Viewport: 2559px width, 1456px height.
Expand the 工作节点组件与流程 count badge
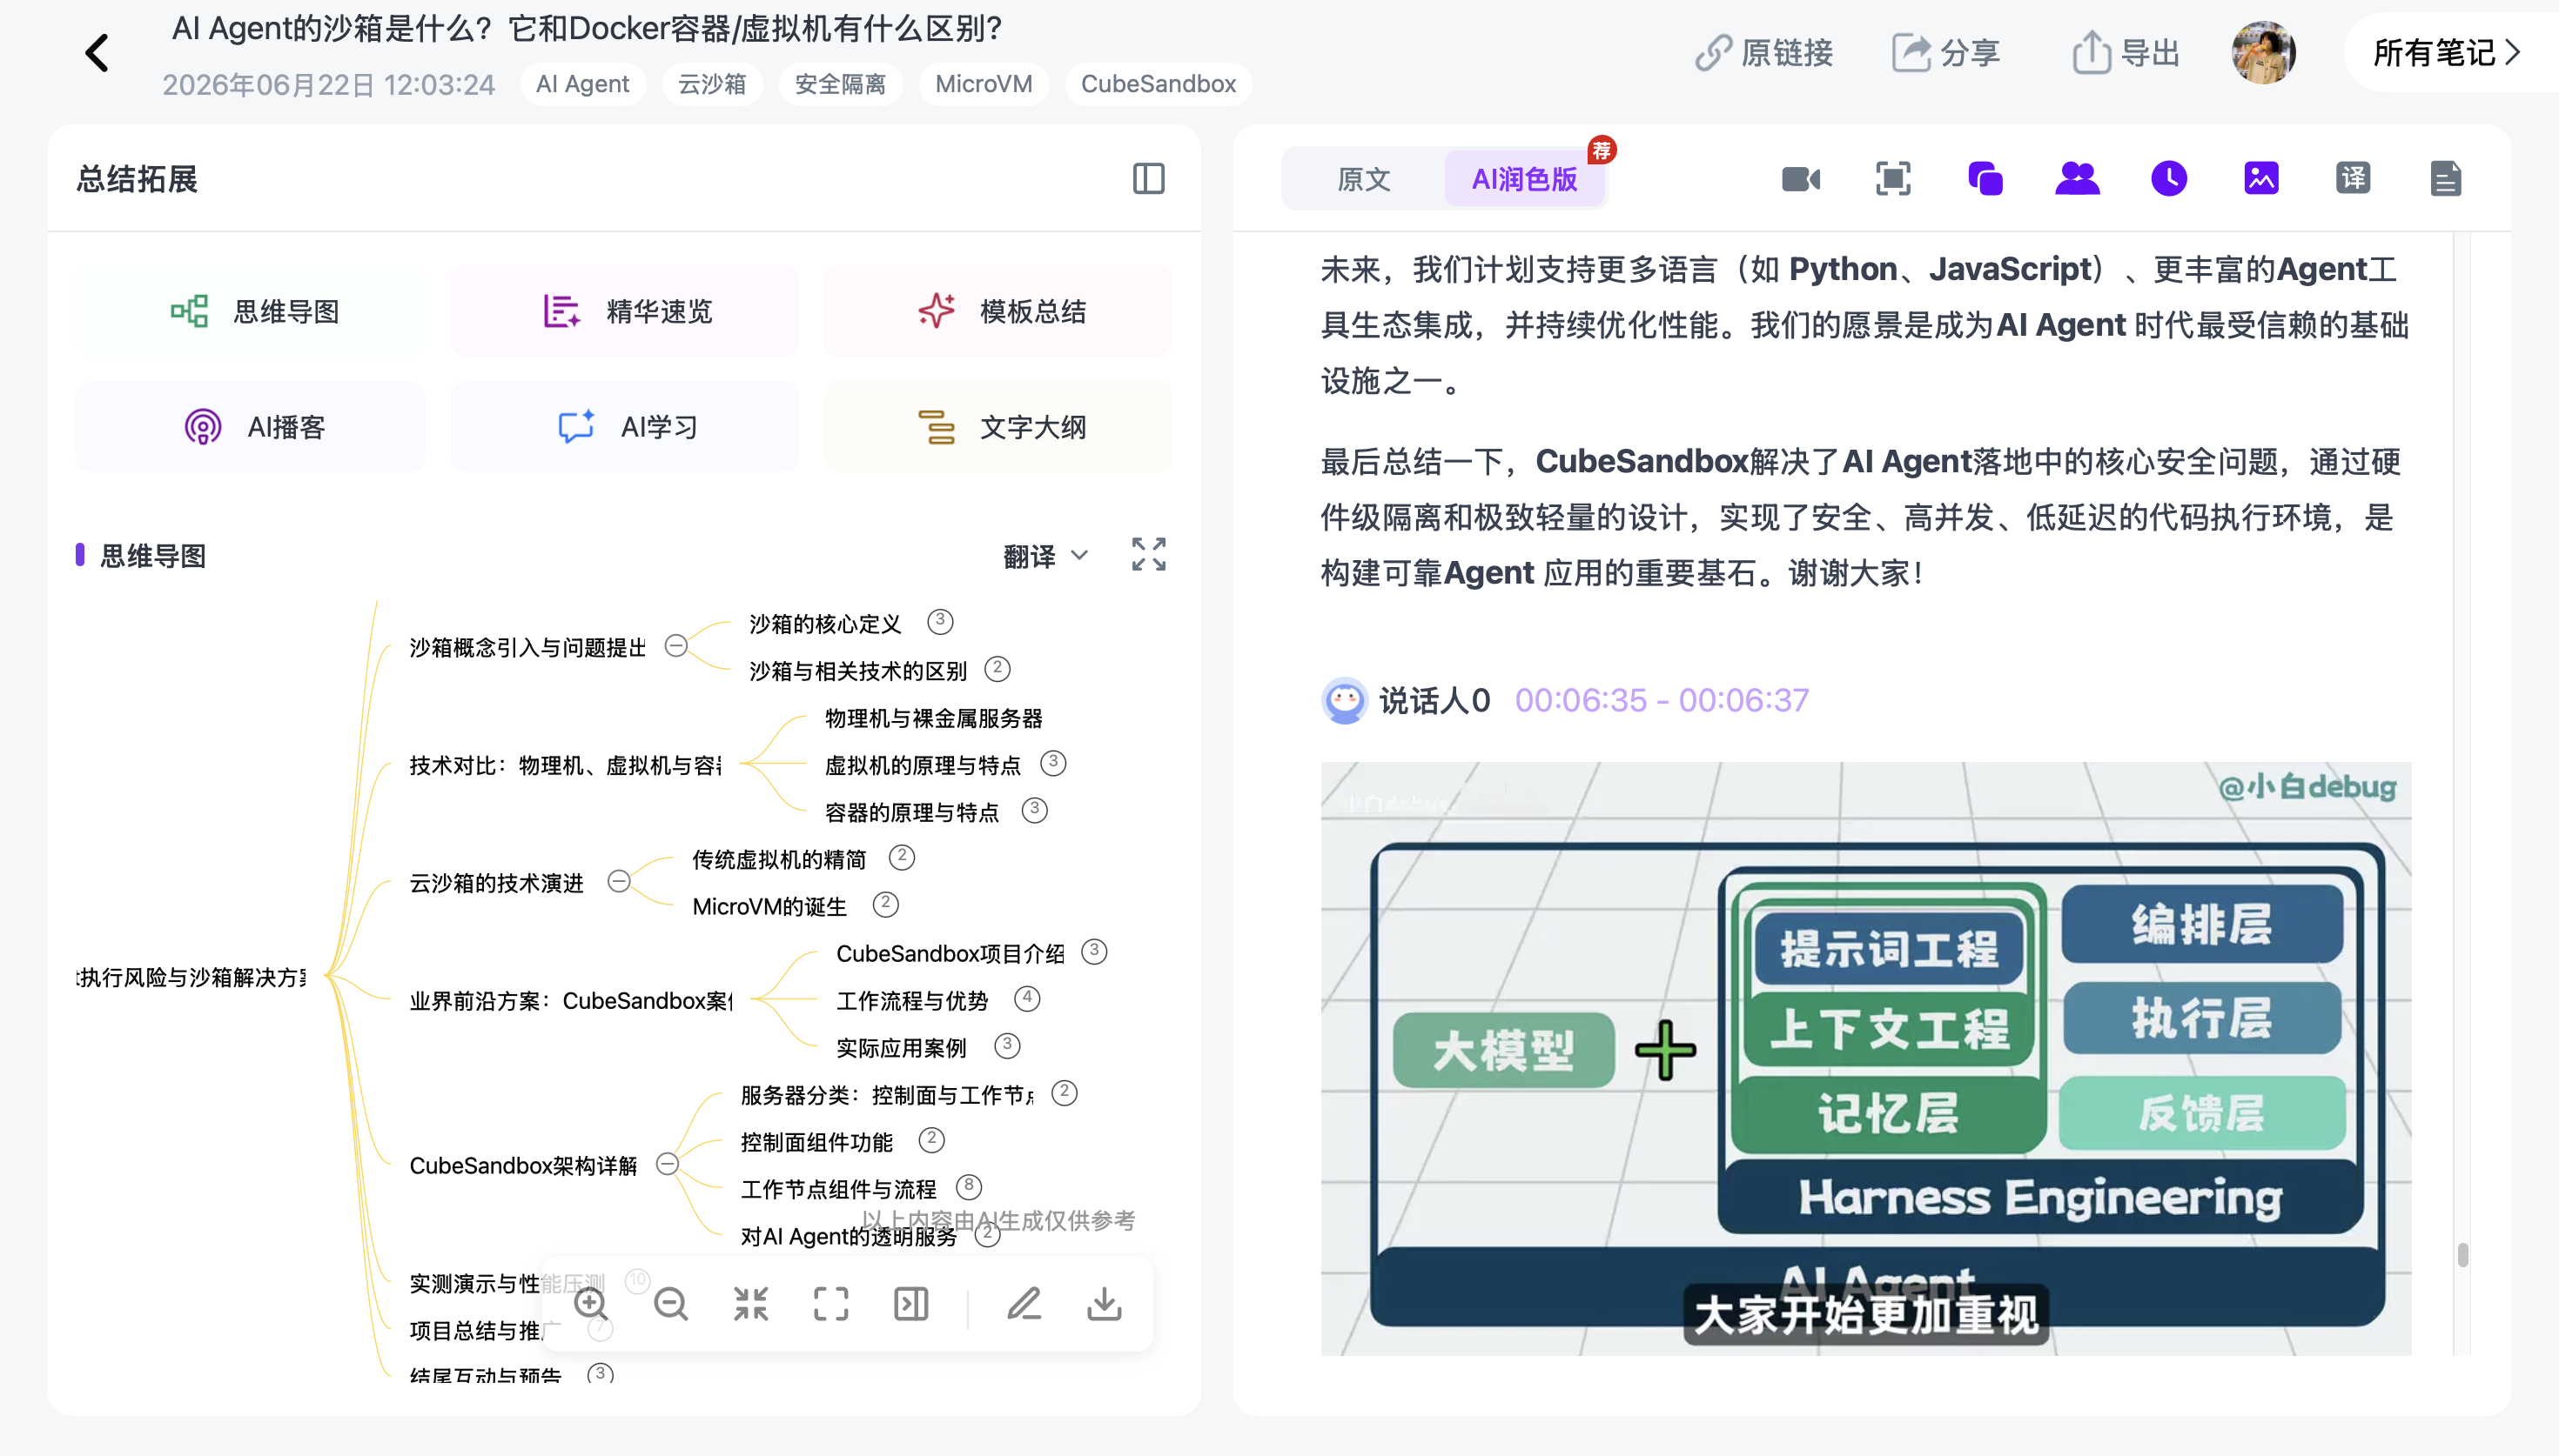pos(969,1187)
